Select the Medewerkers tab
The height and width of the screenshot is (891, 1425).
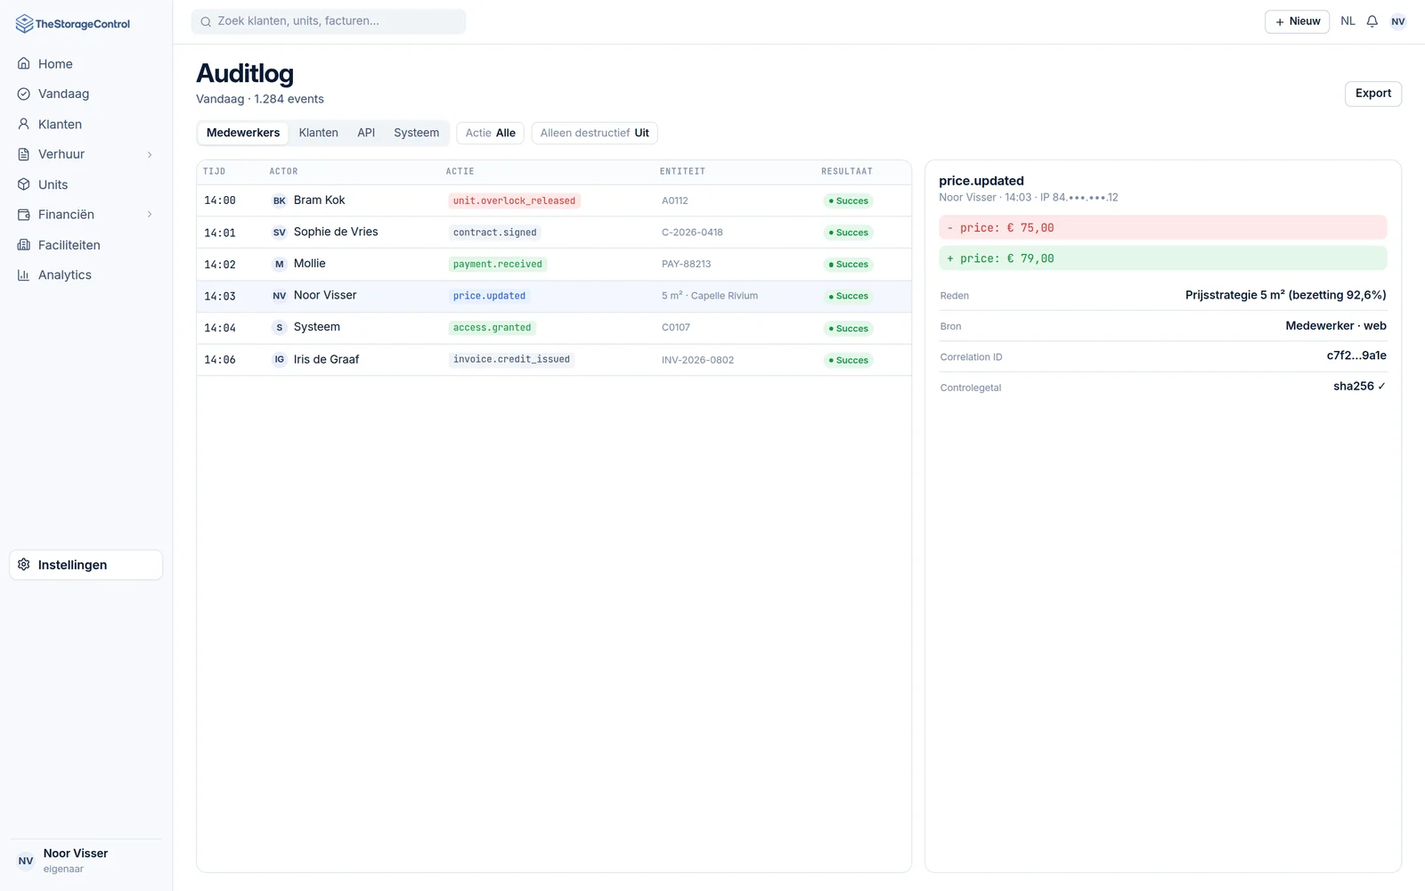243,133
